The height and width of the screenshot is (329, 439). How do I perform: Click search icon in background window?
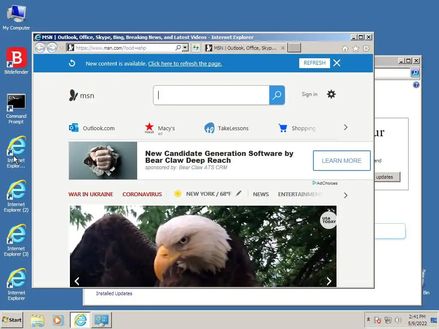pos(415,73)
